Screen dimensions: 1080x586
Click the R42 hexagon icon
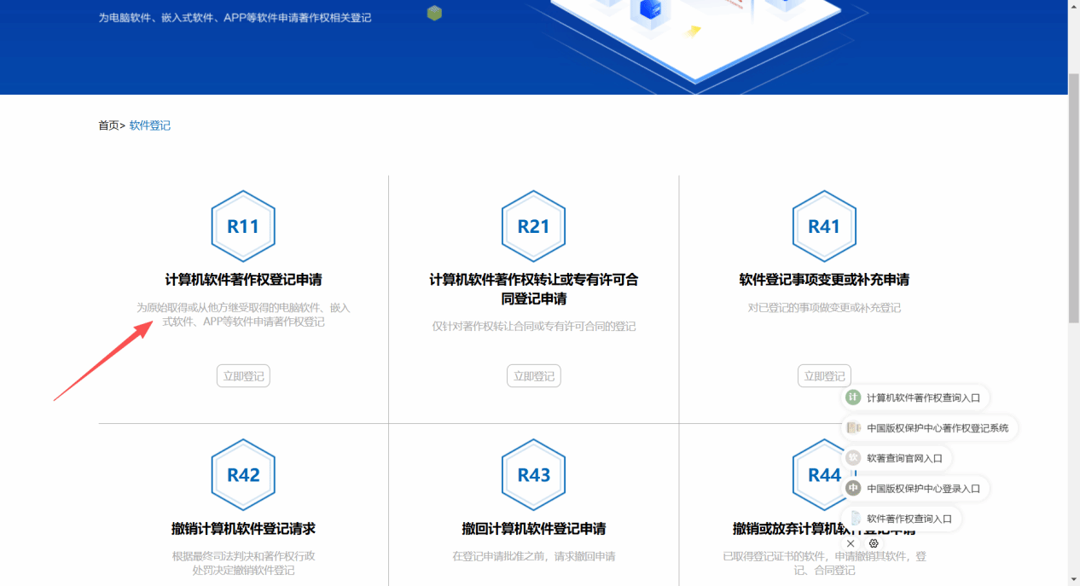(243, 475)
